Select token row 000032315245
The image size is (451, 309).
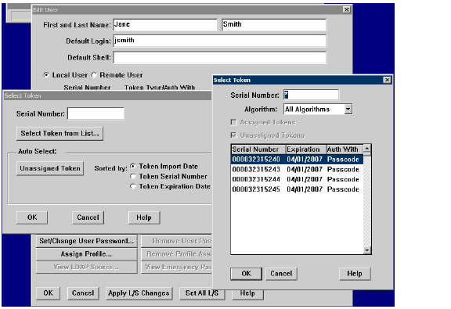[297, 189]
